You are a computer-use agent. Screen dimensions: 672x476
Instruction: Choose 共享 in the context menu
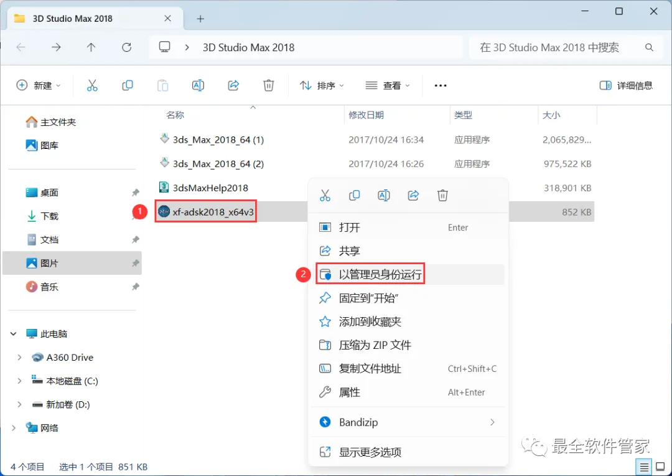coord(408,250)
